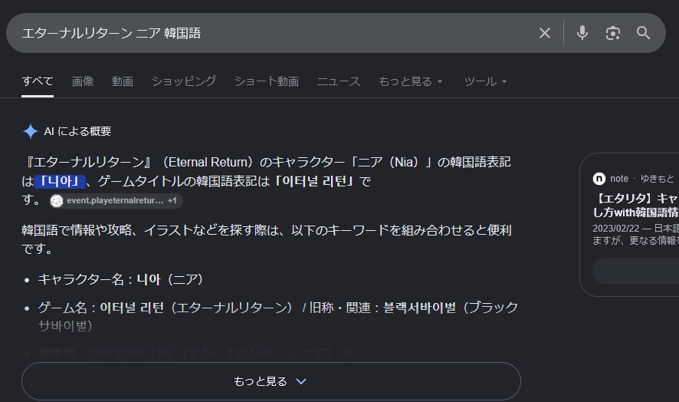Start voice search with the microphone icon
The image size is (679, 402).
[582, 33]
